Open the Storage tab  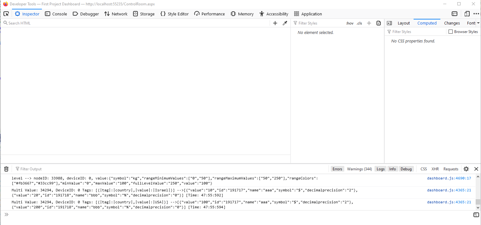click(x=144, y=14)
